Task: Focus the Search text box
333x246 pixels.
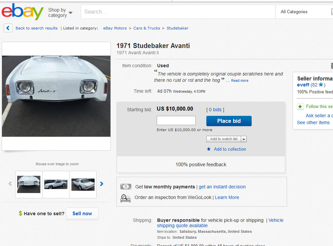Action: click(x=178, y=12)
